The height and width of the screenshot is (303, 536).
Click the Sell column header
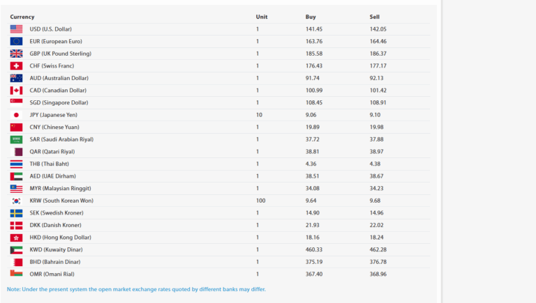point(375,17)
